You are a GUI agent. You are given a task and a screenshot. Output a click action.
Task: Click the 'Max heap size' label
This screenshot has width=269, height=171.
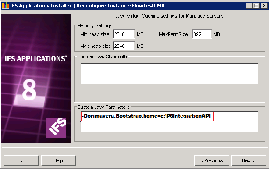(96, 46)
